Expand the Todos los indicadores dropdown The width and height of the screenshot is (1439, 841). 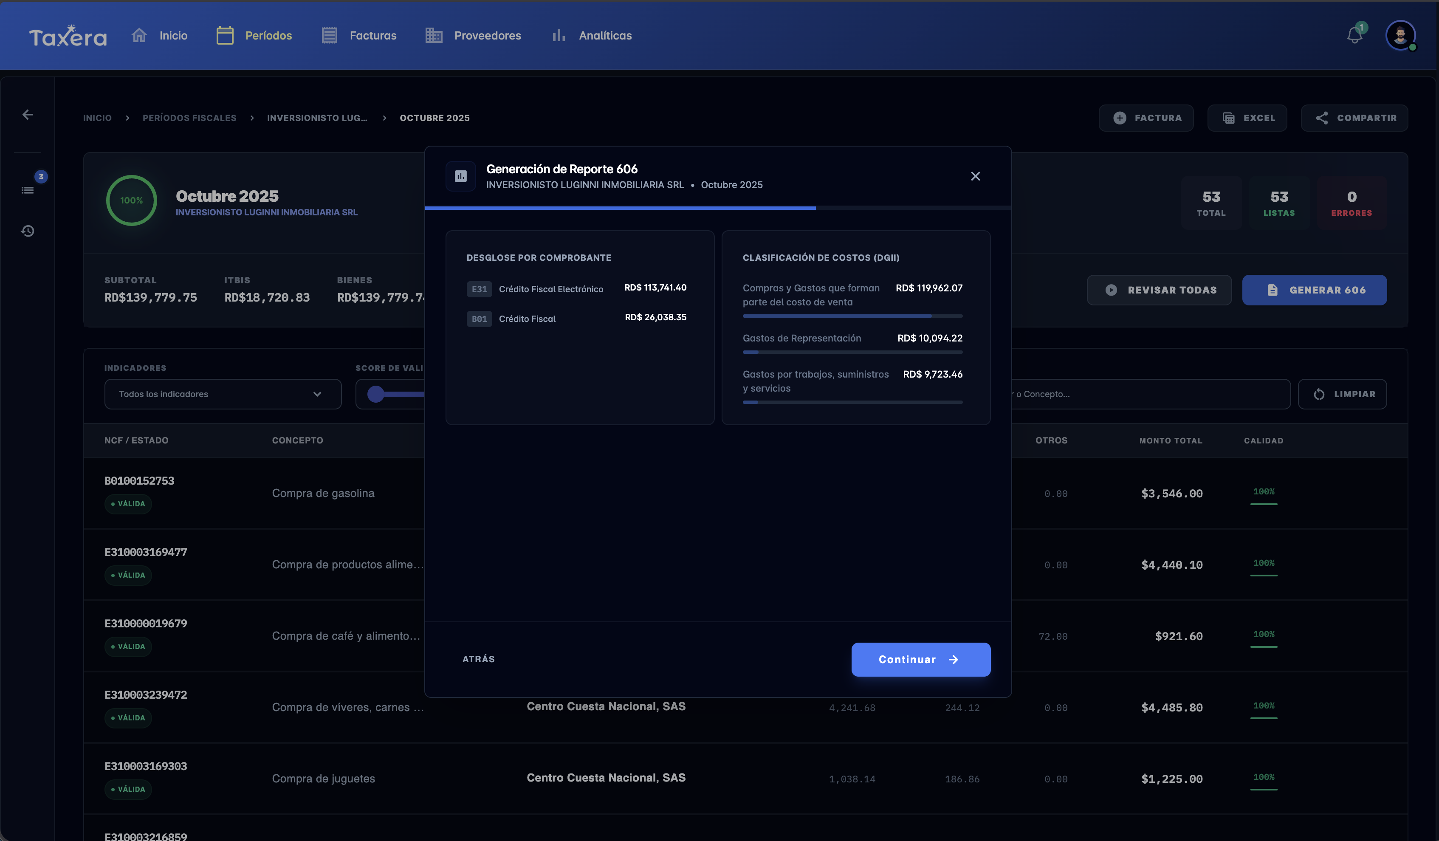coord(223,394)
